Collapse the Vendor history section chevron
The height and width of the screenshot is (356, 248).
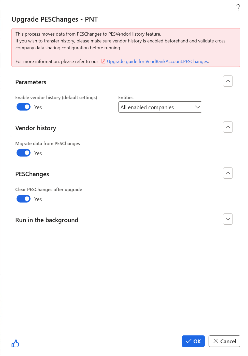coord(228,127)
